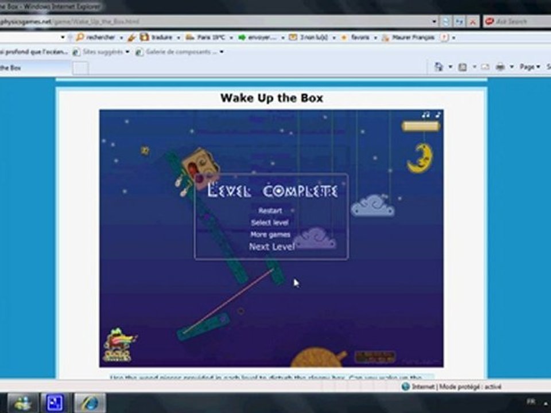Click the highlighter icon beside traduire

click(132, 37)
